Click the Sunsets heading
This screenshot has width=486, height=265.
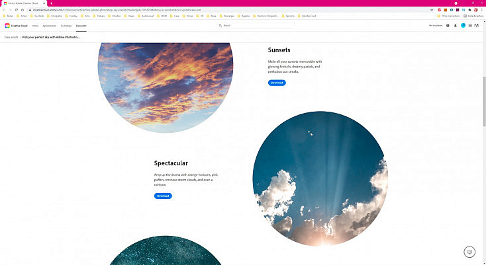[x=279, y=50]
